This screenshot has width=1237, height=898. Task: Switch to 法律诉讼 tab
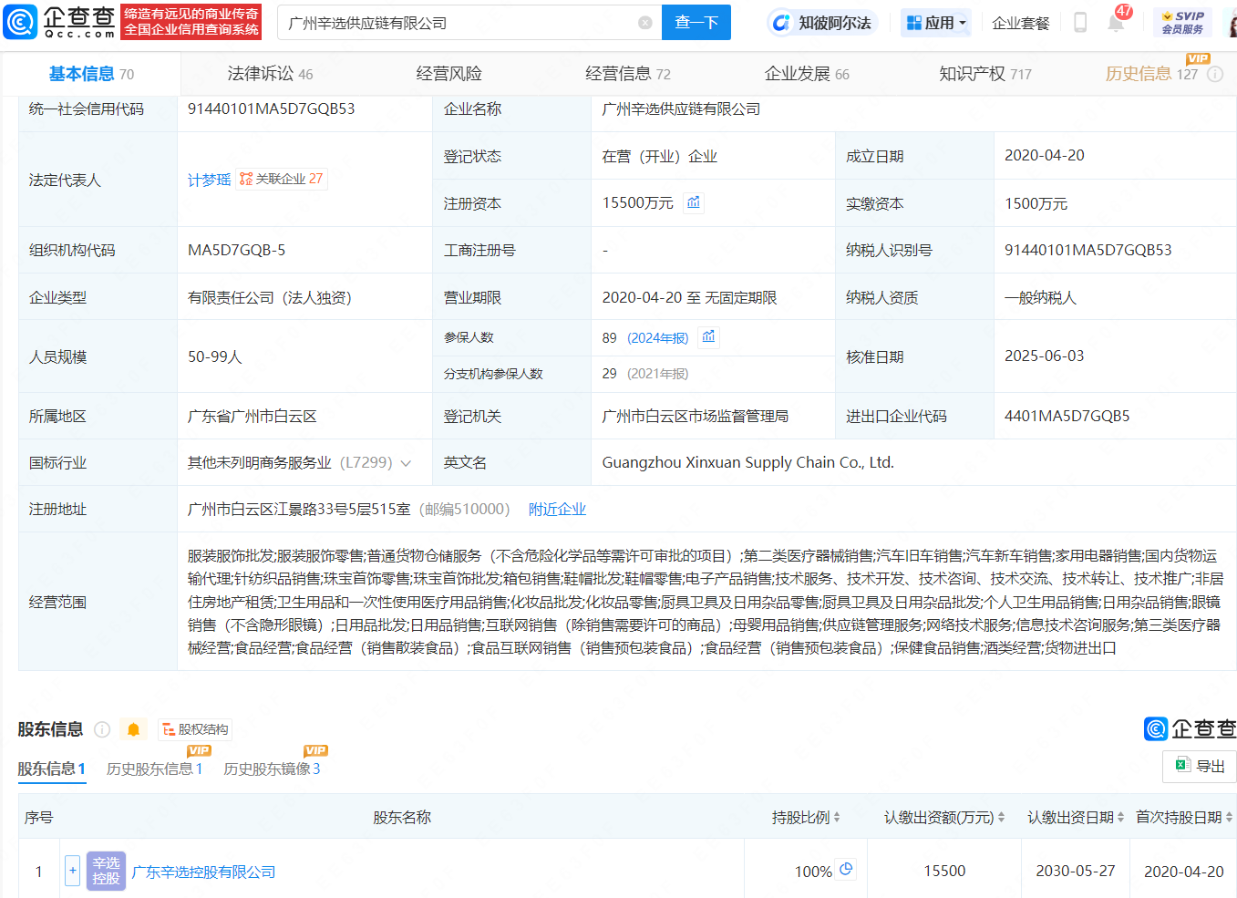[x=270, y=74]
